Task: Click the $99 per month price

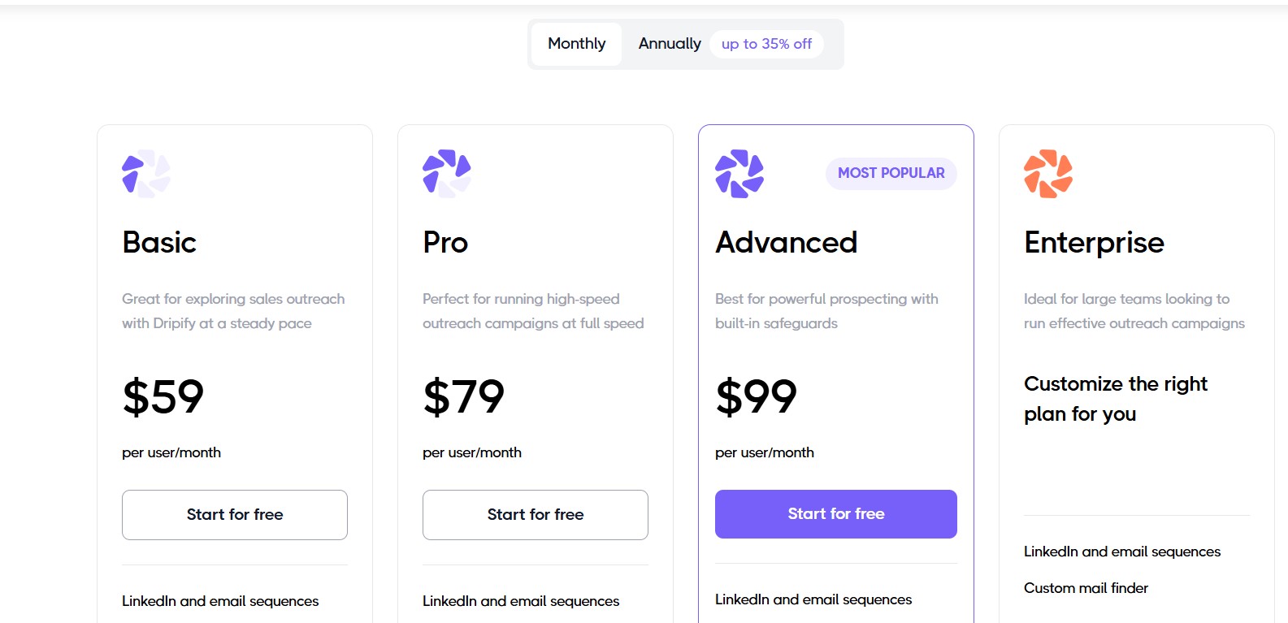Action: click(x=756, y=396)
